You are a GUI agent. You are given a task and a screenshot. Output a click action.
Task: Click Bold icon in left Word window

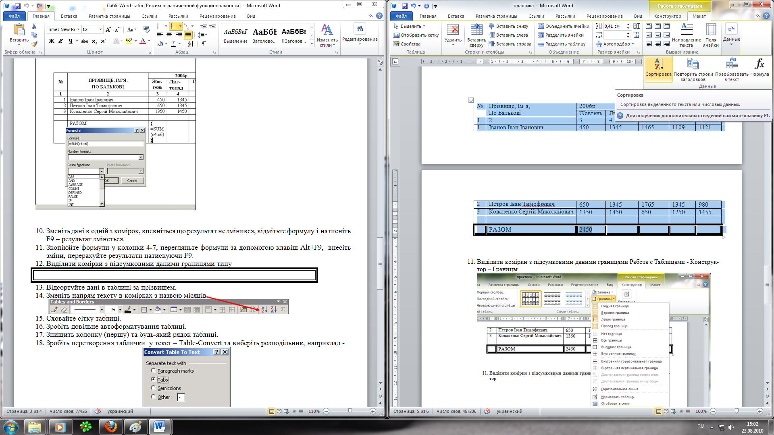click(51, 41)
